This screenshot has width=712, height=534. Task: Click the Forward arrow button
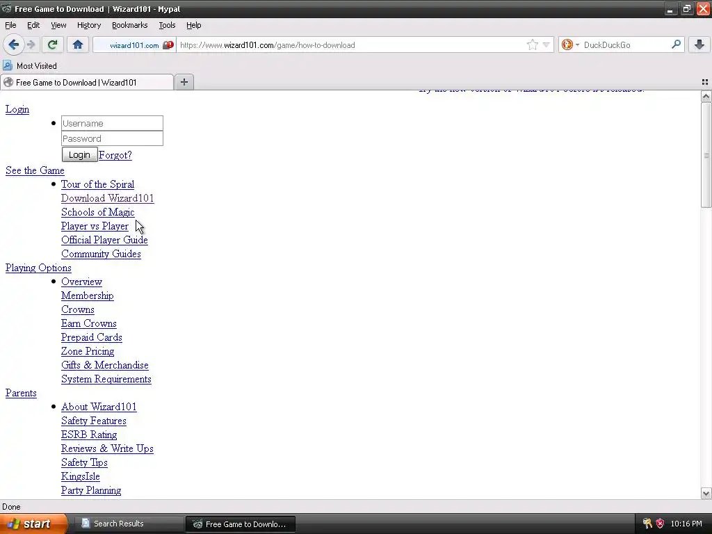click(x=31, y=44)
